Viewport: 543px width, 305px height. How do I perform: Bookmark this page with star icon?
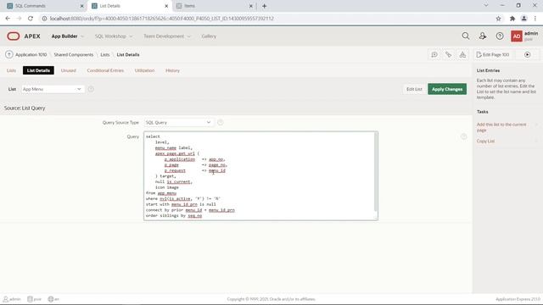coord(498,19)
